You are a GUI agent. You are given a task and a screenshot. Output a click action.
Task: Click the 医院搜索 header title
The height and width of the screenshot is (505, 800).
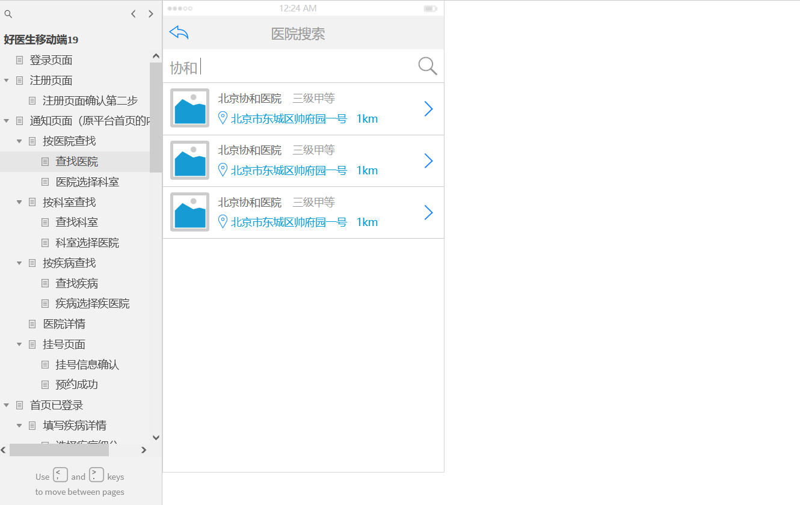pos(298,34)
